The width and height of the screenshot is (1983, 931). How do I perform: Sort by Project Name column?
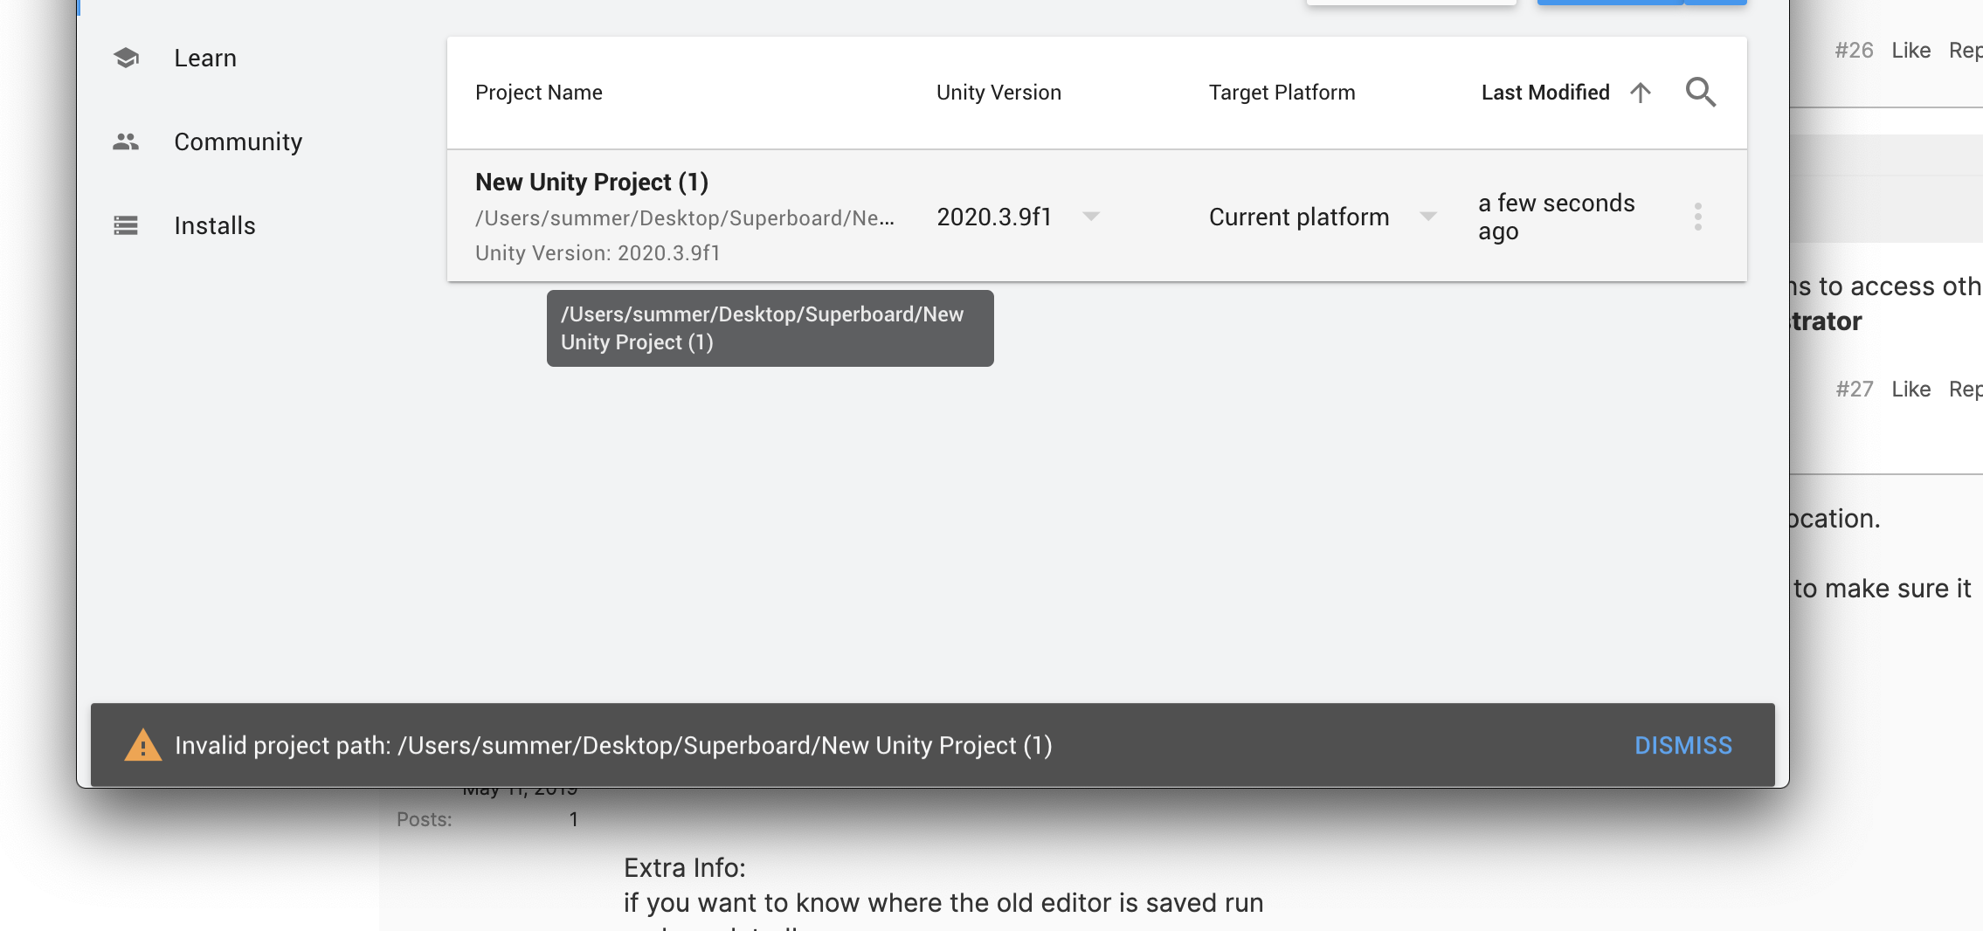(539, 93)
